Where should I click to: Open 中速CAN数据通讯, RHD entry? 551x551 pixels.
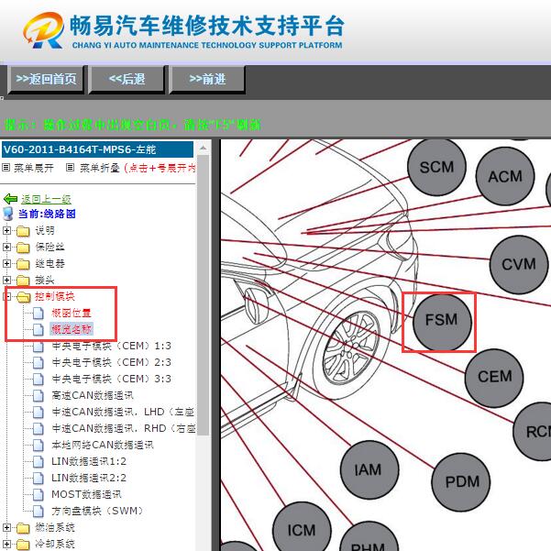point(123,428)
